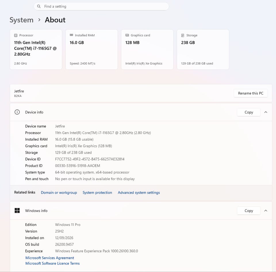This screenshot has width=276, height=272.
Task: Click the Device name value Jetfire
Action: (60, 126)
